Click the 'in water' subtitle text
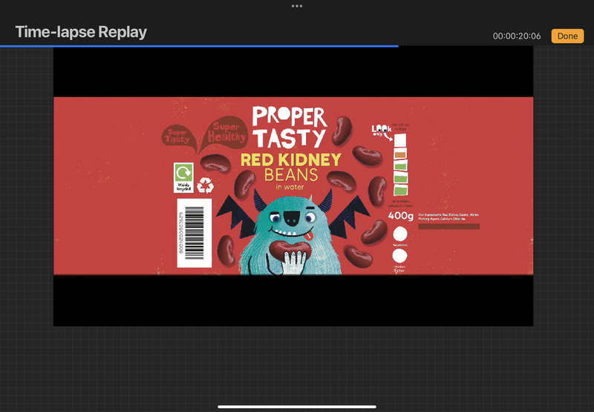Image resolution: width=594 pixels, height=412 pixels. 290,187
